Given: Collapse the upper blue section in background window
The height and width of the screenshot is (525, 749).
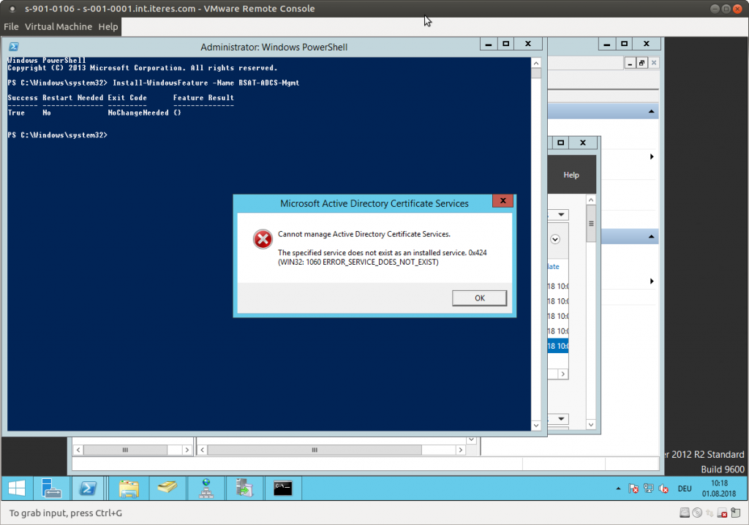Looking at the screenshot, I should (651, 111).
